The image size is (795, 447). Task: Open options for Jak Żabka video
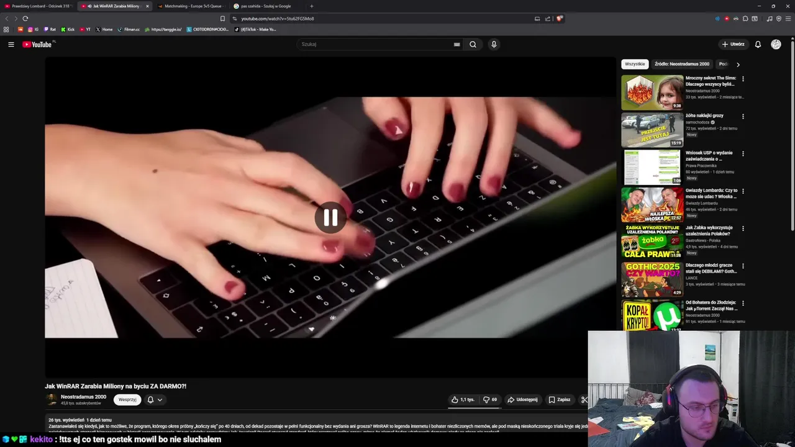(x=743, y=228)
